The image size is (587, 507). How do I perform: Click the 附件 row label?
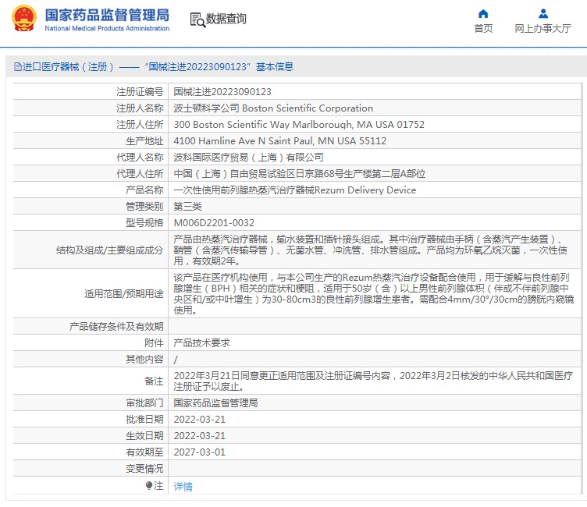154,343
